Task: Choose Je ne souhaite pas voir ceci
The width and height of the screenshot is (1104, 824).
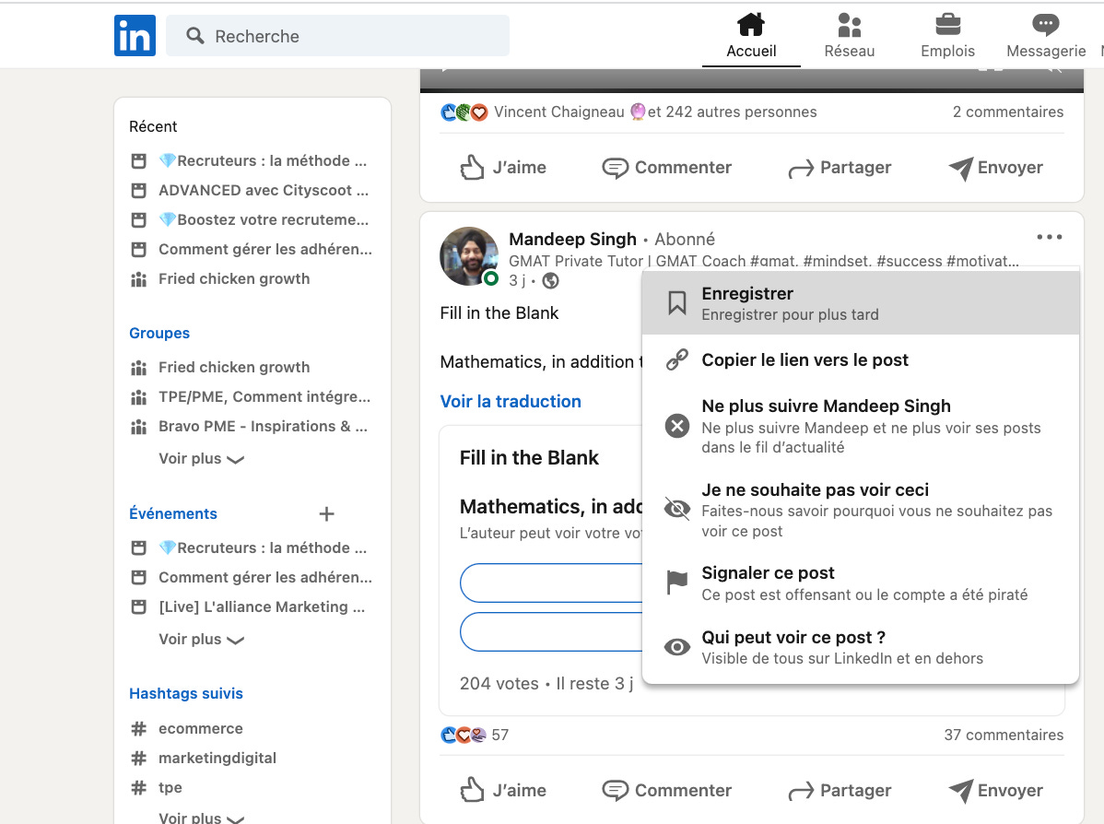Action: click(861, 510)
